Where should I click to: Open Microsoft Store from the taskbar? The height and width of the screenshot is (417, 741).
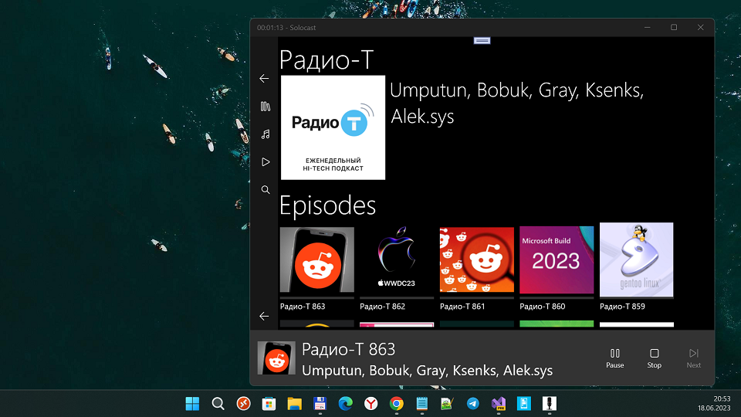(269, 404)
